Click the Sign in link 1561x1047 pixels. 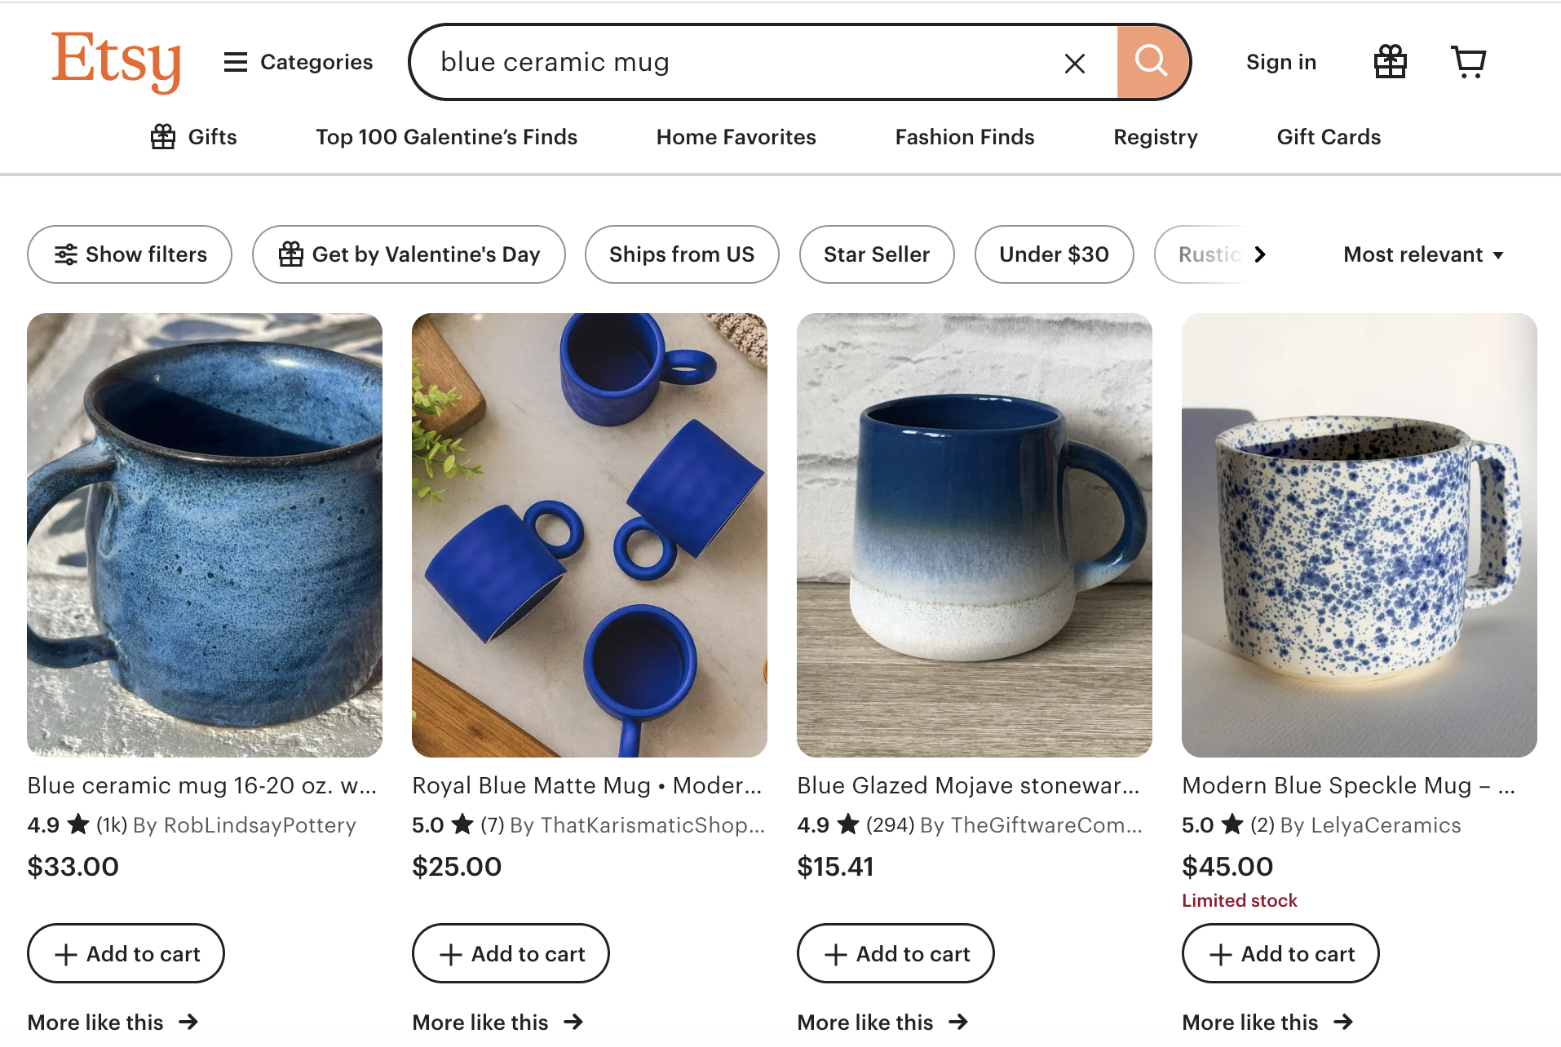click(1280, 62)
